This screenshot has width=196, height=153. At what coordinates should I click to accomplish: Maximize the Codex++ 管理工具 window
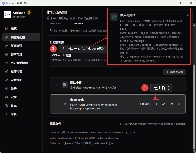(x=181, y=3)
